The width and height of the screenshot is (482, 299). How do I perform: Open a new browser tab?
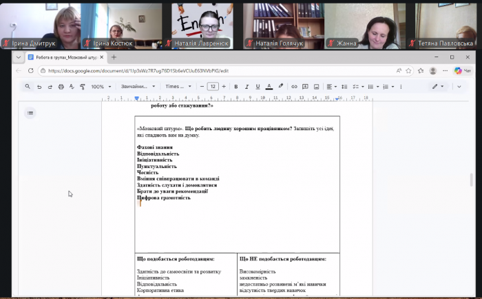(114, 57)
